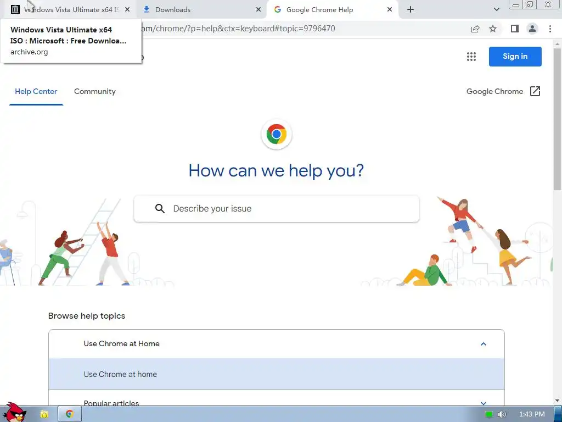The height and width of the screenshot is (422, 562).
Task: Click the open-in-new-window icon beside Google Chrome
Action: click(x=535, y=92)
